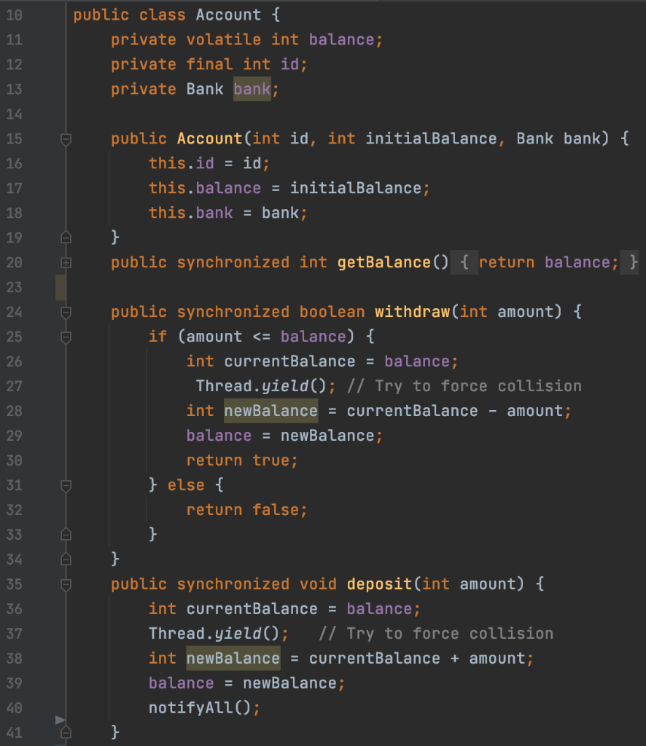646x746 pixels.
Task: Click line number 10 to select that line
Action: coord(14,15)
